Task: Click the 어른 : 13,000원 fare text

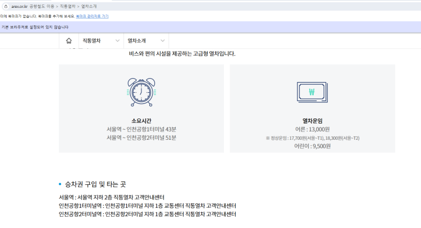Action: pos(312,129)
